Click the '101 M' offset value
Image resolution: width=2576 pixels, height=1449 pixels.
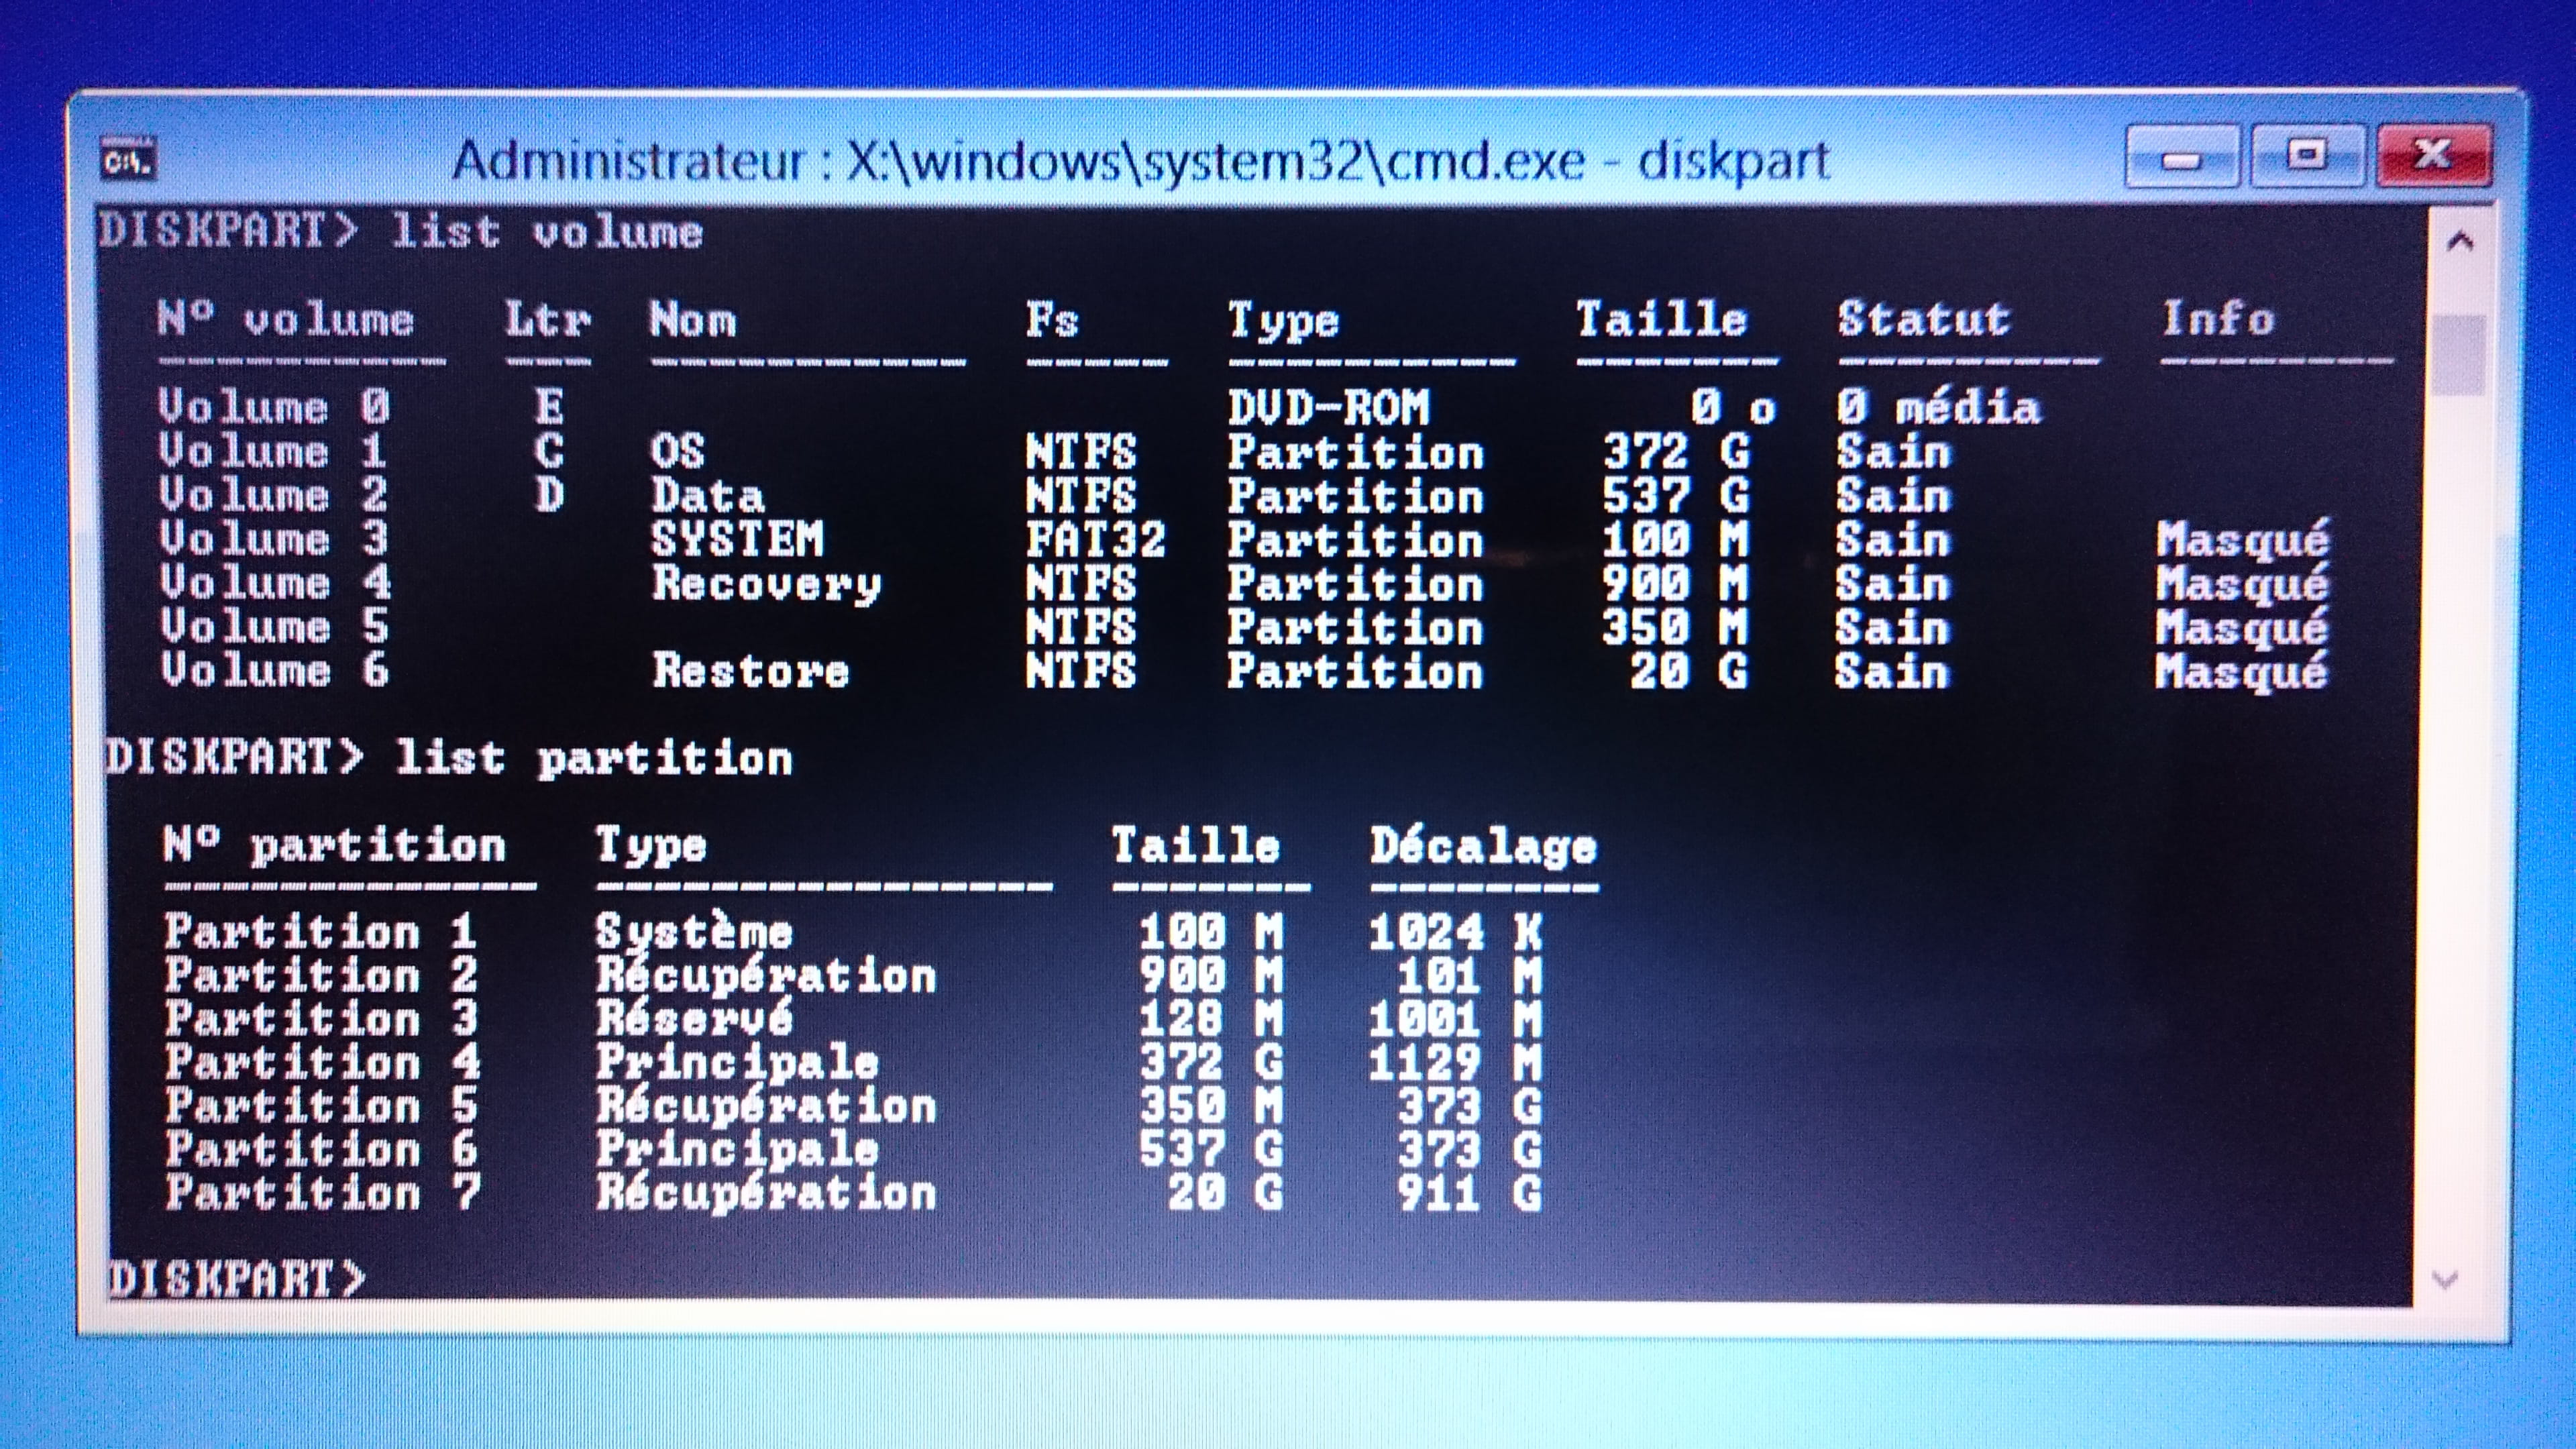pos(1469,975)
